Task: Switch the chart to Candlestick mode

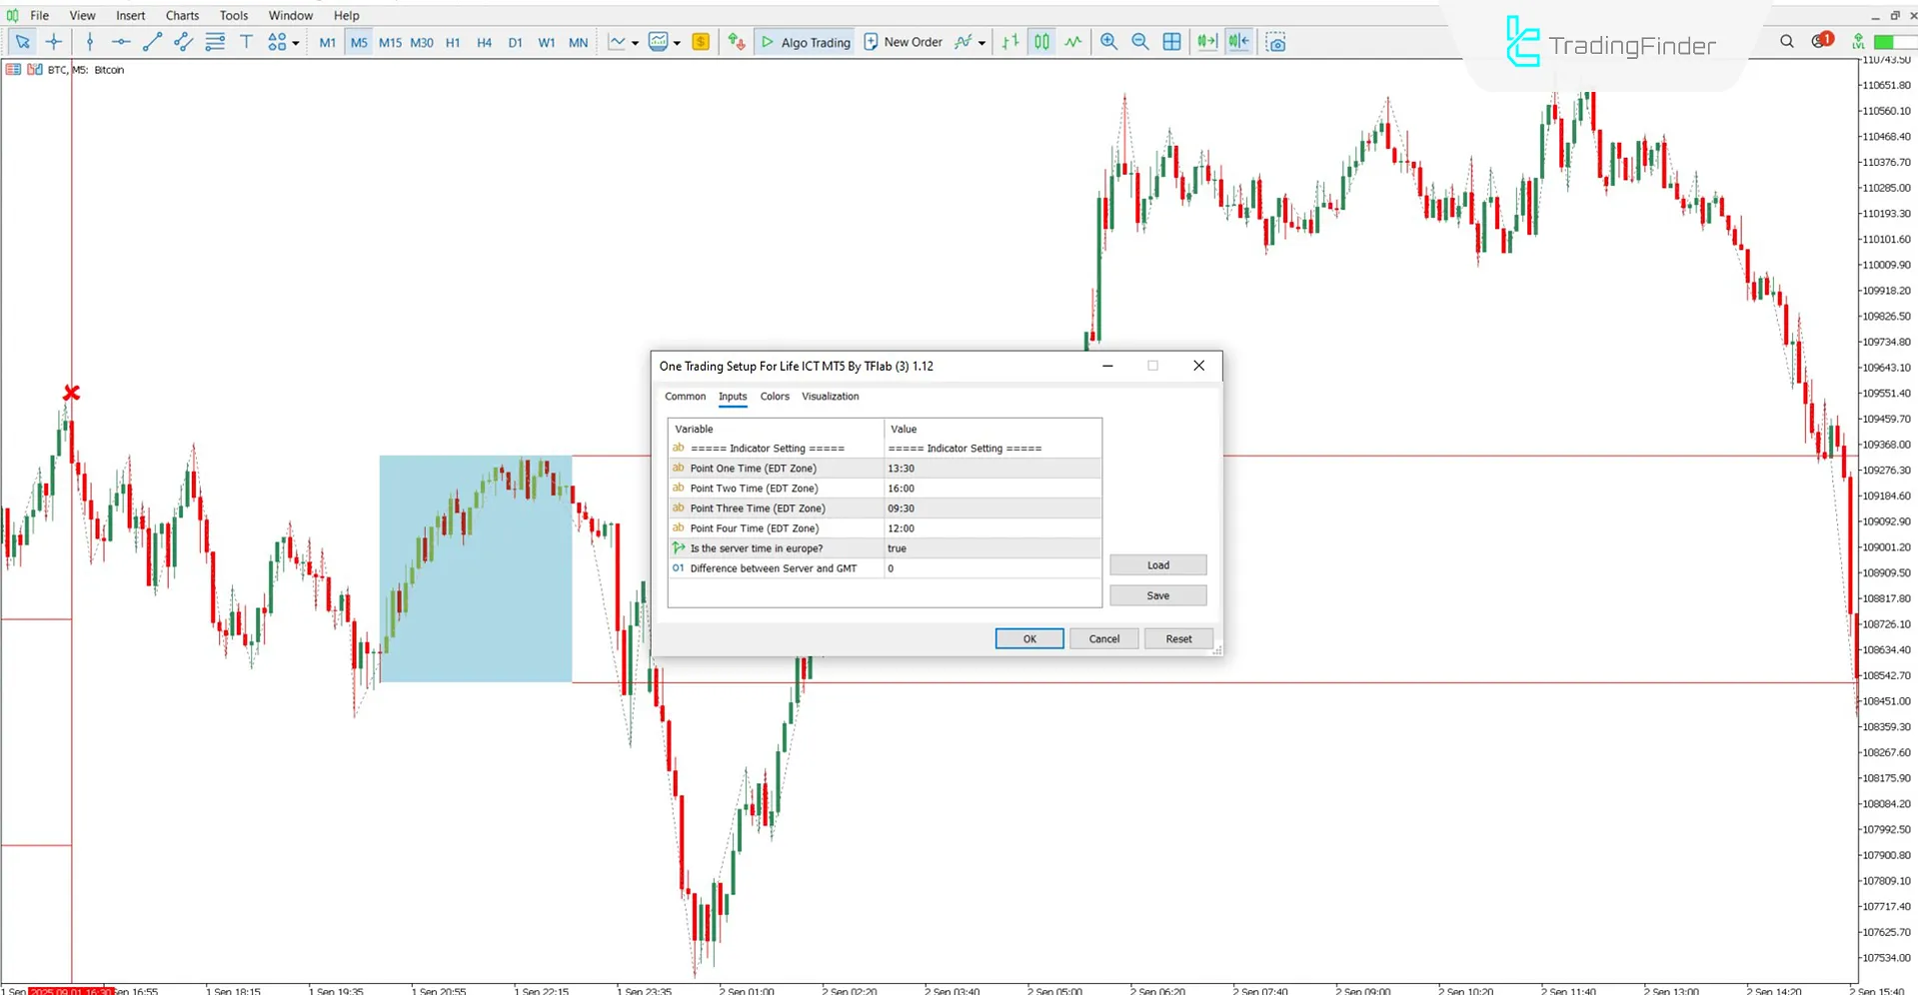Action: tap(1040, 41)
